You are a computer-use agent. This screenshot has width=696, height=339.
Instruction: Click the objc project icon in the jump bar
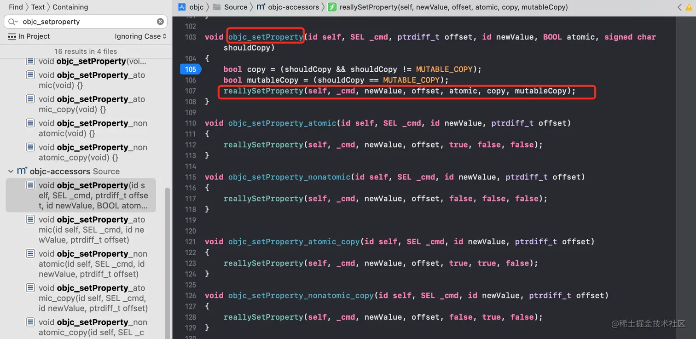pyautogui.click(x=182, y=7)
